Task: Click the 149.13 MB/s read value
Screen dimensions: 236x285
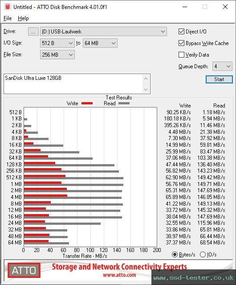Action: [x=211, y=203]
